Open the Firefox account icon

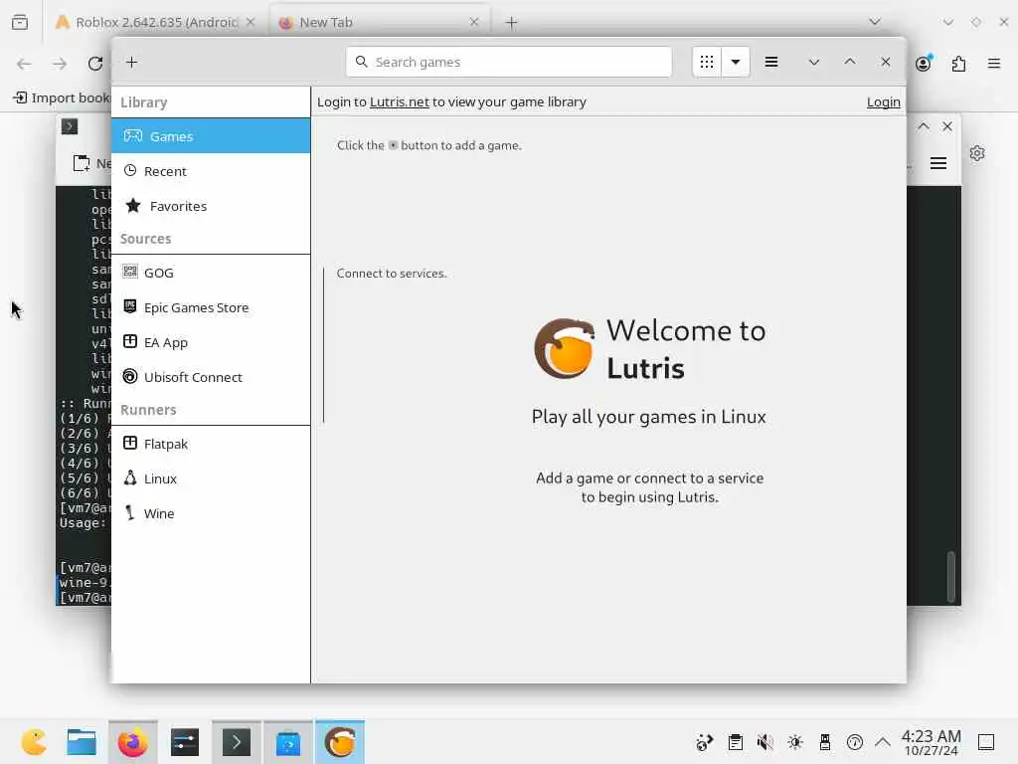tap(924, 63)
